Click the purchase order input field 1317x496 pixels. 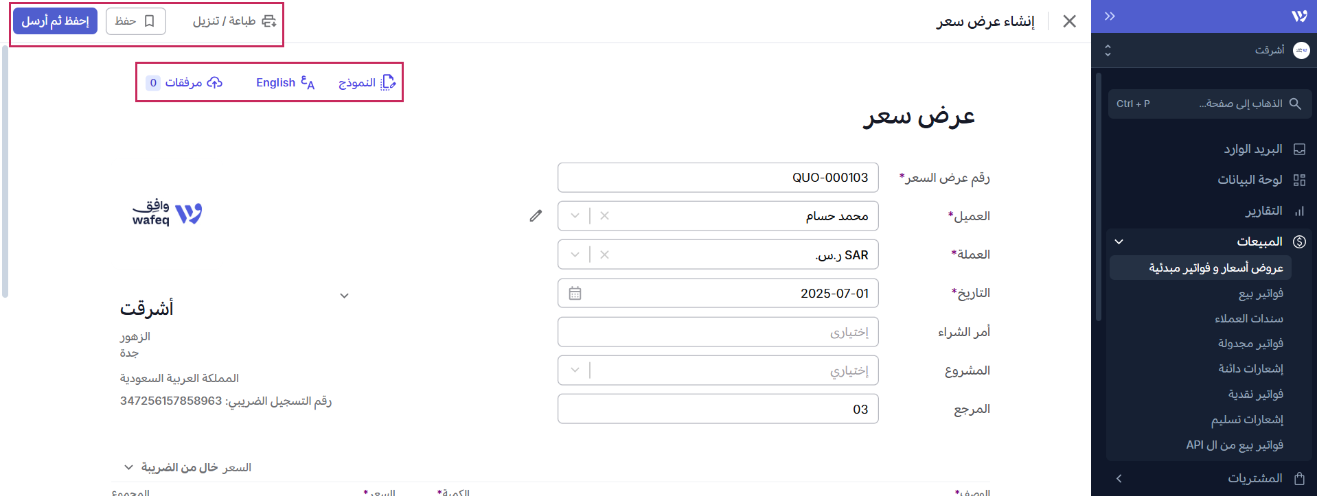click(x=718, y=332)
